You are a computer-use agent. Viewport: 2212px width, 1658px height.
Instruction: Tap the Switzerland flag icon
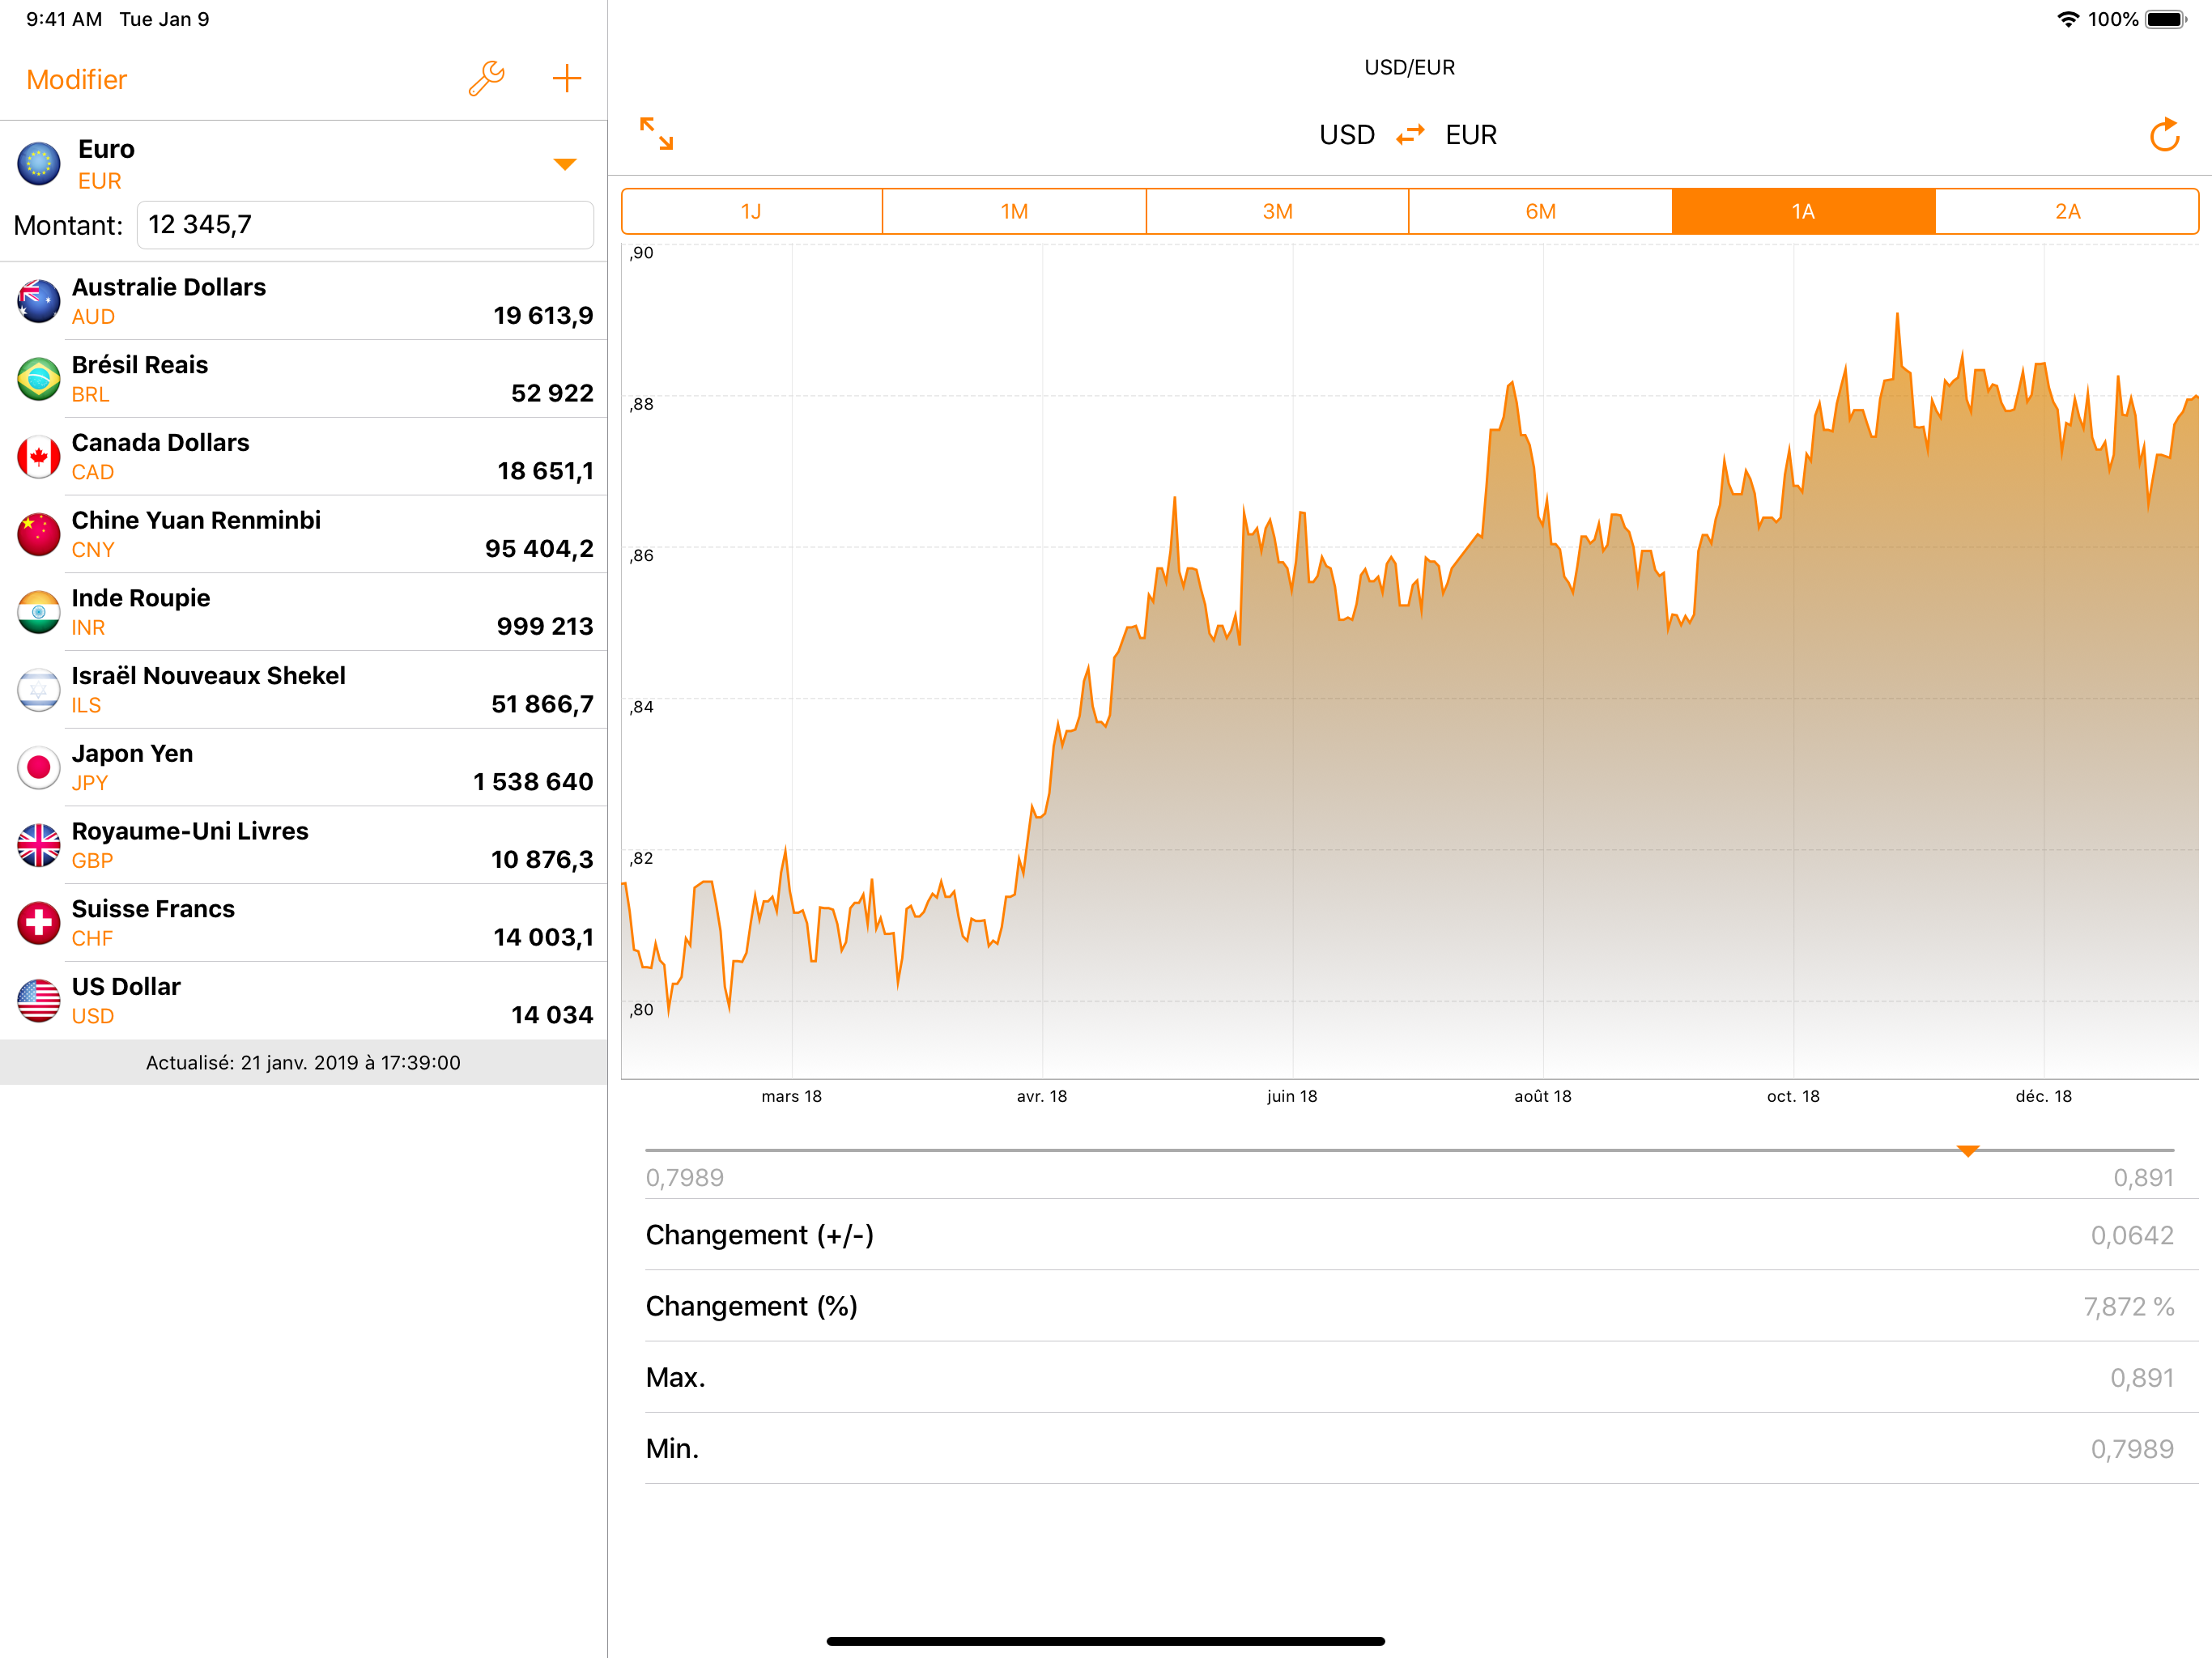tap(39, 923)
